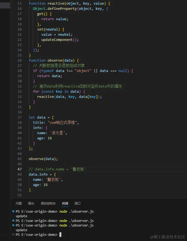The image size is (187, 241).
Task: Click line number 15 in the gutter
Action: 20,3
